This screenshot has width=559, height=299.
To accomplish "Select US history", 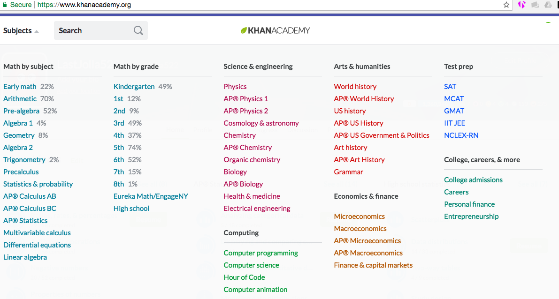I will 350,111.
